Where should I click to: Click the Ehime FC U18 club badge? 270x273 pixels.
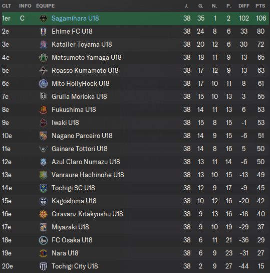(x=43, y=31)
